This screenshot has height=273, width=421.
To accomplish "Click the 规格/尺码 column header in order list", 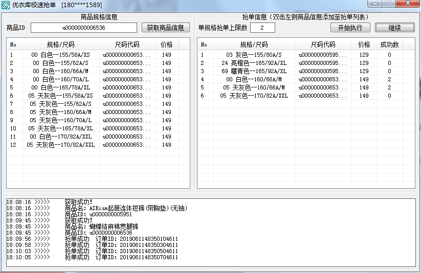I will tap(254, 44).
